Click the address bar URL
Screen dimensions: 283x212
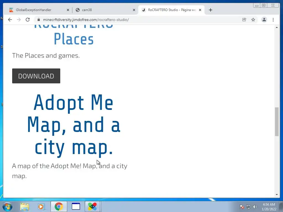[86, 20]
